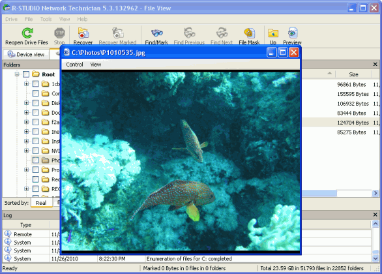Click the Size column header
382x274 pixels.
pyautogui.click(x=353, y=74)
